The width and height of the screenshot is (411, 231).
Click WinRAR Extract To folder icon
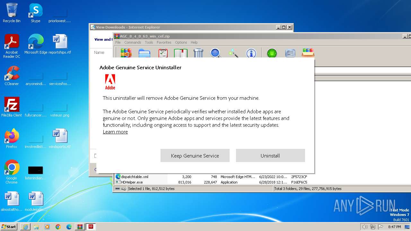pos(144,53)
